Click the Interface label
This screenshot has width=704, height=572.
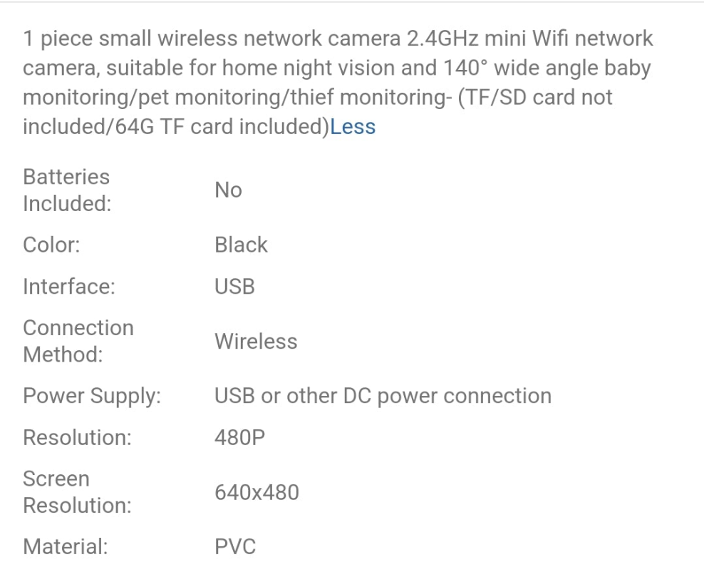pos(69,287)
